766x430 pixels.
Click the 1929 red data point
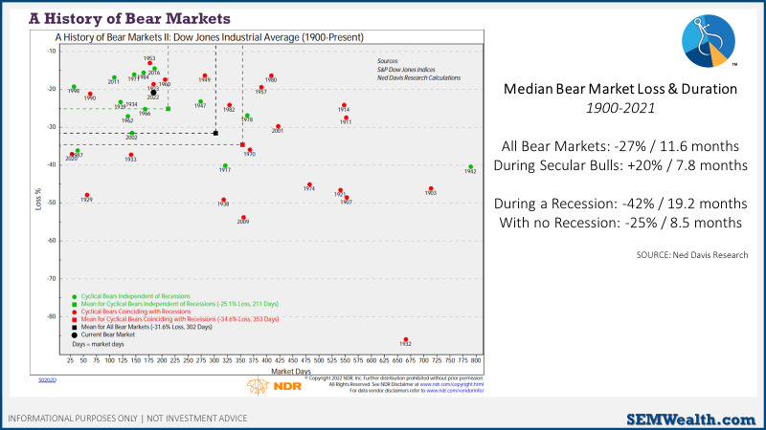[x=87, y=196]
